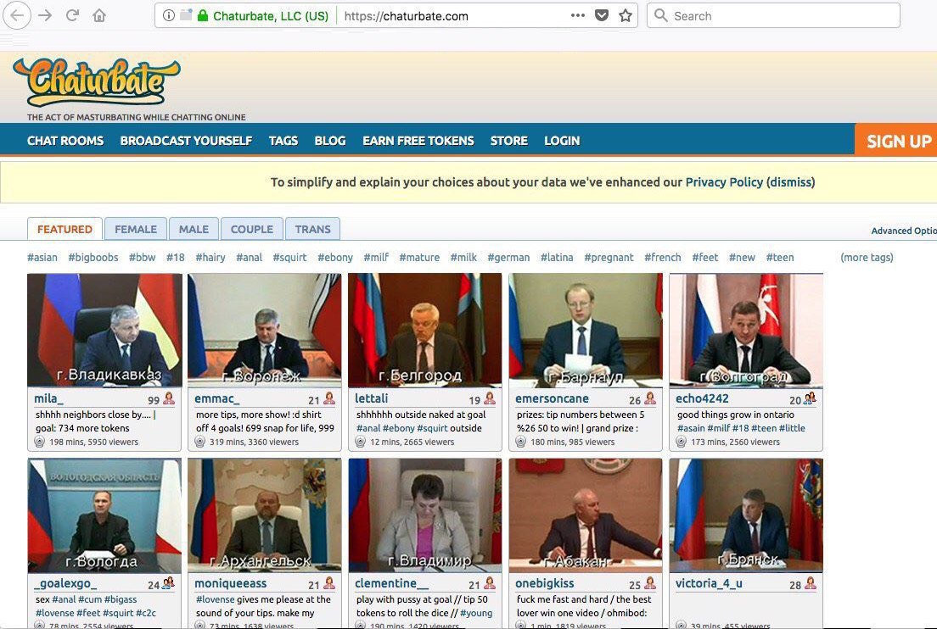
Task: Go back using the browser back arrow
Action: click(x=17, y=15)
